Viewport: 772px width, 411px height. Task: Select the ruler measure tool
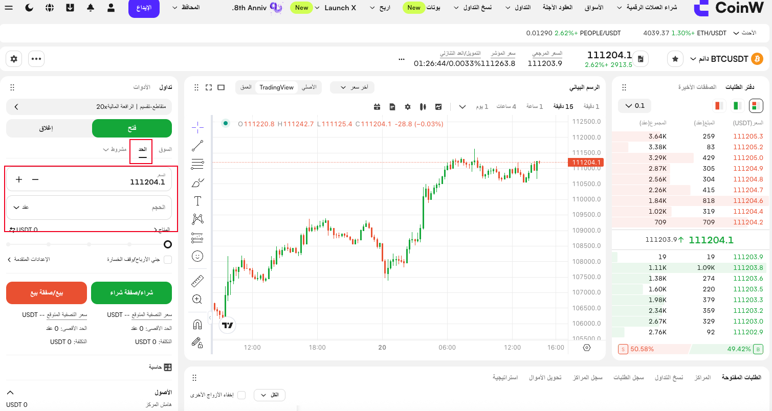pyautogui.click(x=197, y=281)
